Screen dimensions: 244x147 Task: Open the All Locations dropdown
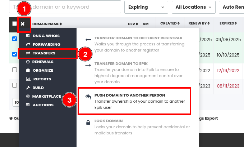click(194, 7)
